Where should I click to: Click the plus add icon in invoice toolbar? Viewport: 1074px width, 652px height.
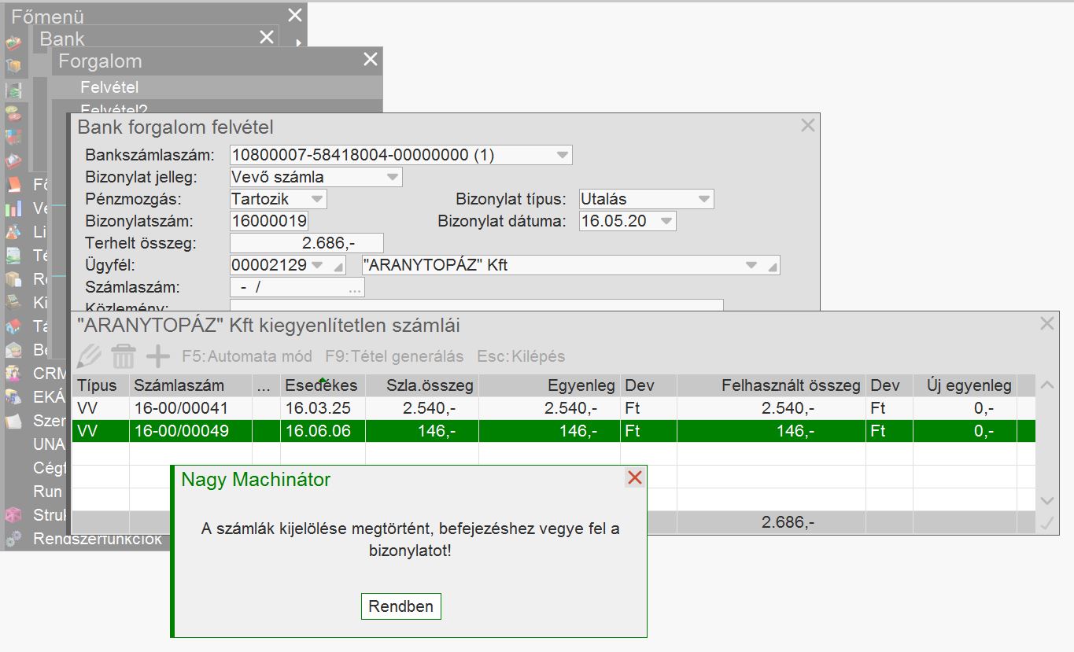(158, 356)
